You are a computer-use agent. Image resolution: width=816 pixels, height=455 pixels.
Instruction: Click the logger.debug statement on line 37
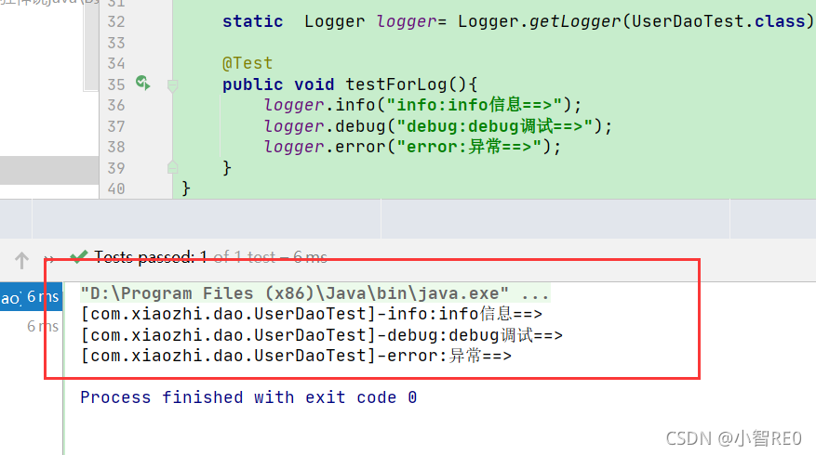[437, 126]
